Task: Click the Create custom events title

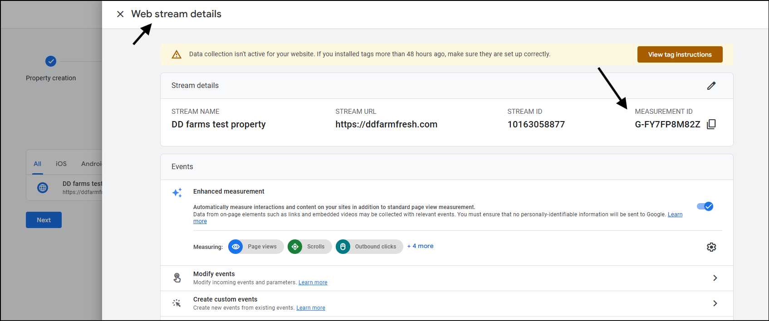Action: coord(225,299)
